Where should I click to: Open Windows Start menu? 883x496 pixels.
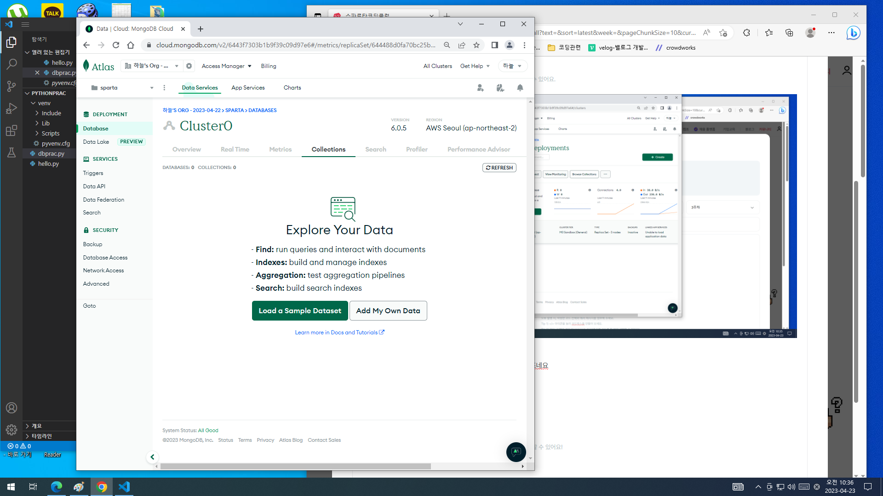click(x=11, y=487)
